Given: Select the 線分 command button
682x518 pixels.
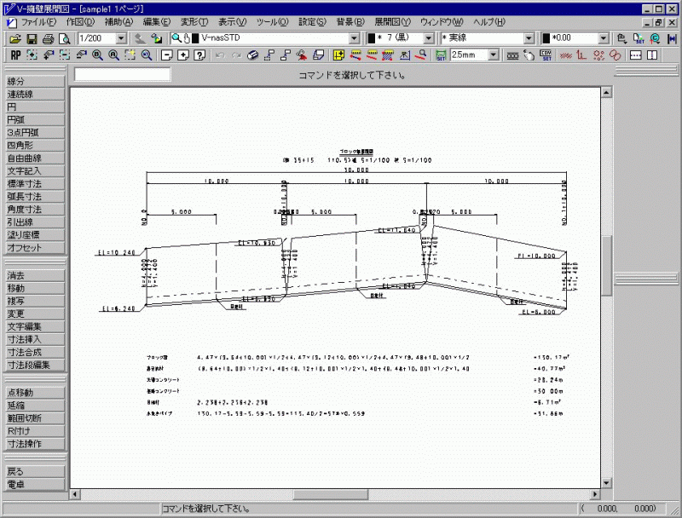Looking at the screenshot, I should (33, 82).
